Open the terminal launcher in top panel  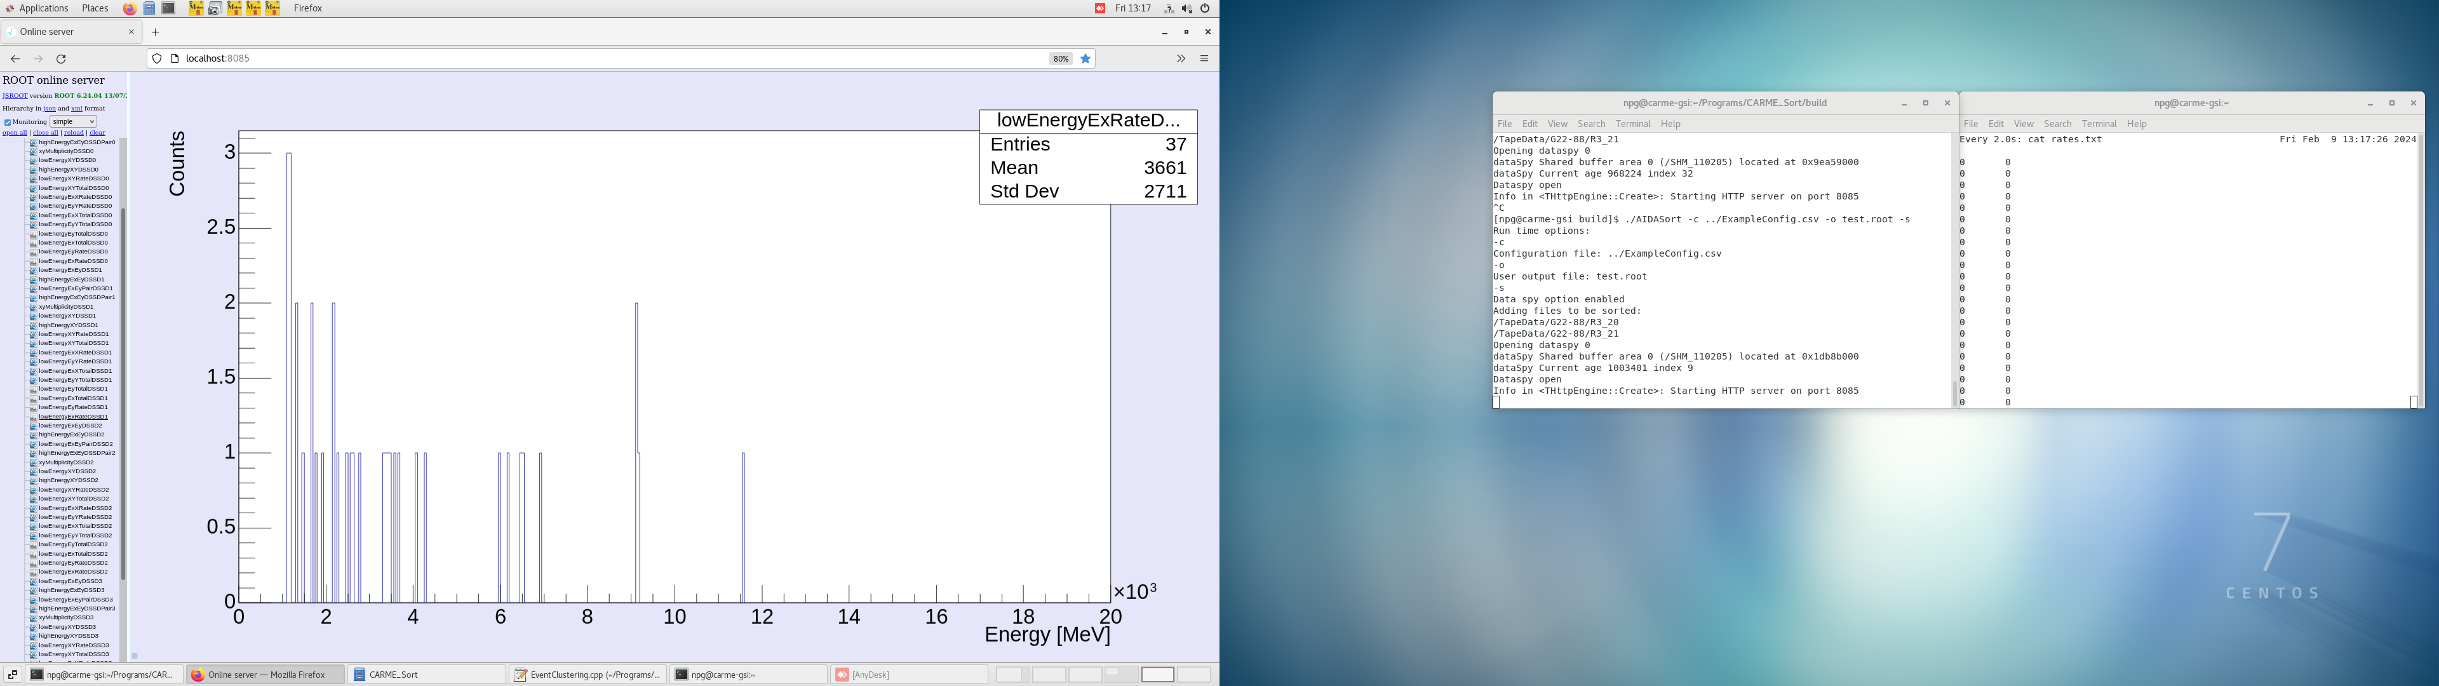pos(168,8)
